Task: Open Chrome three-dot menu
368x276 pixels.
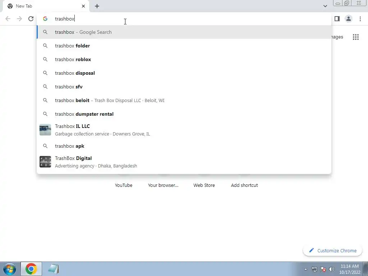Action: (x=360, y=19)
